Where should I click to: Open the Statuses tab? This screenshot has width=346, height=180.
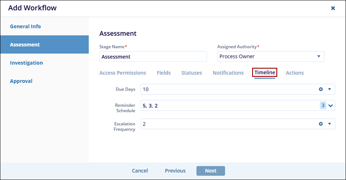[192, 73]
